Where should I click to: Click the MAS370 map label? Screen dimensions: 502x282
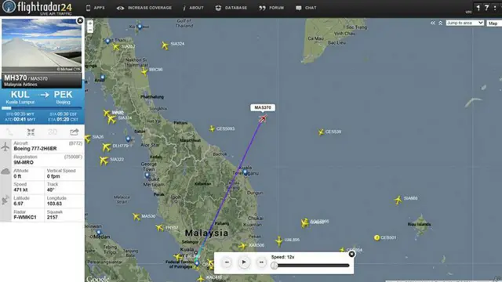(263, 108)
